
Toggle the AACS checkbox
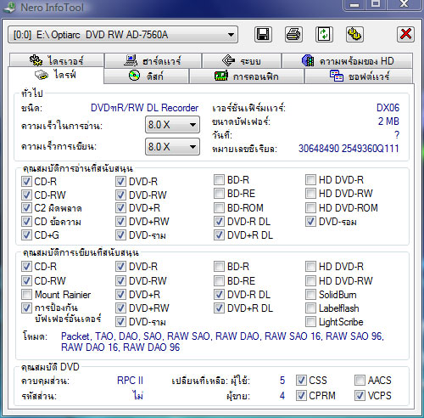pos(360,381)
